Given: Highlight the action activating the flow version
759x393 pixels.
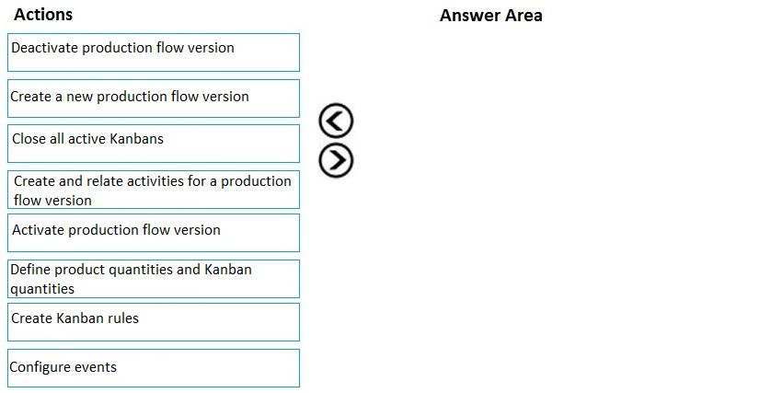Looking at the screenshot, I should (x=154, y=233).
